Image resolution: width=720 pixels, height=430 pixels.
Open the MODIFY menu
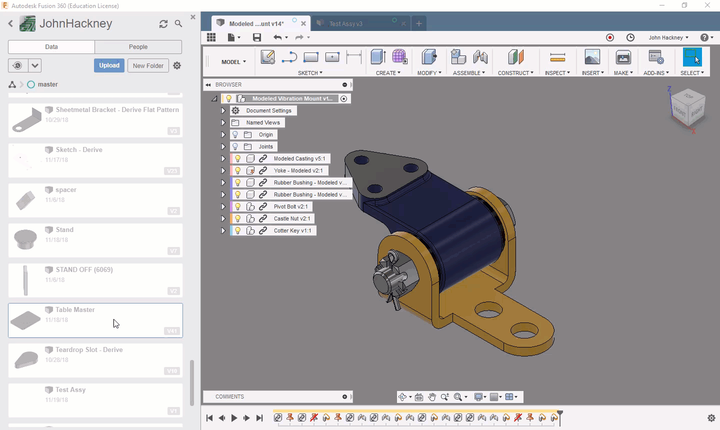coord(429,73)
